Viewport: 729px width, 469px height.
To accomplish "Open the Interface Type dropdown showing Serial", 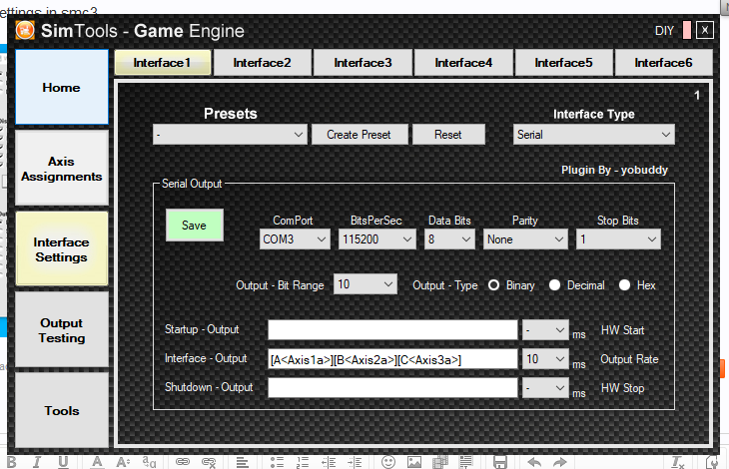I will coord(594,135).
